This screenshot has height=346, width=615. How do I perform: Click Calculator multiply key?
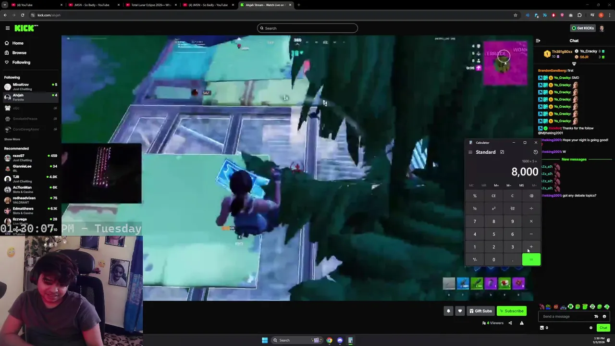(531, 222)
